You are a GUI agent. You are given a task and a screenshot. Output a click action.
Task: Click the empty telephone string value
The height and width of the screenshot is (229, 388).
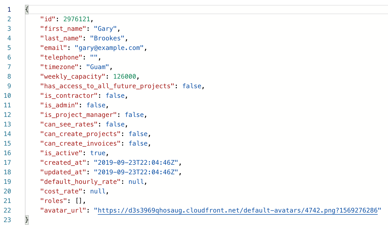click(x=94, y=57)
